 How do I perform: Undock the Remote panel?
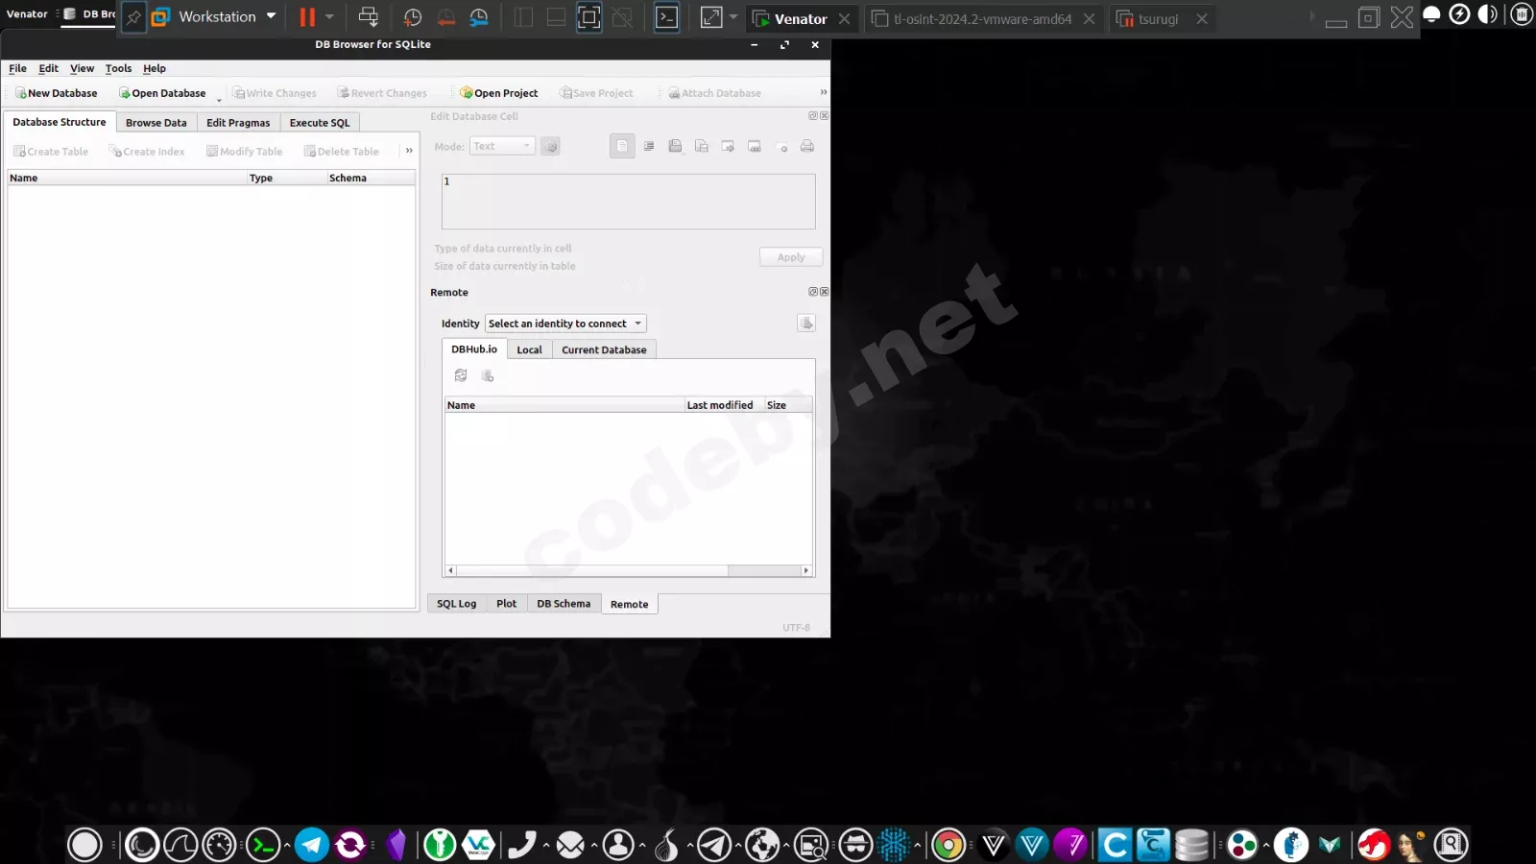(813, 291)
